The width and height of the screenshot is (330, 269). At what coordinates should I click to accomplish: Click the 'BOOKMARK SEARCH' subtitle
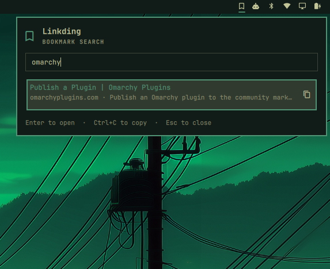[73, 42]
